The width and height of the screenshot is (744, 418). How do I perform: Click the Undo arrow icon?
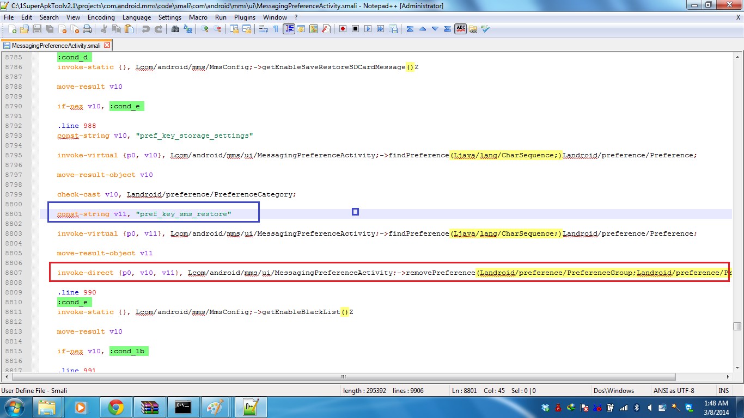(145, 29)
